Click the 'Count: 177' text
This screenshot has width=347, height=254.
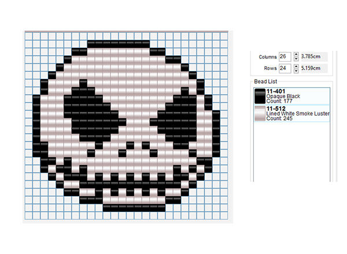click(279, 101)
